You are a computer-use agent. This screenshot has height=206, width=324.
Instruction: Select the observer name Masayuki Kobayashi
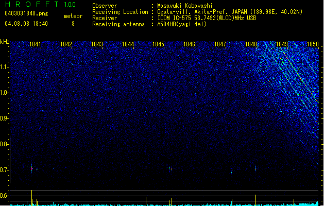point(185,6)
